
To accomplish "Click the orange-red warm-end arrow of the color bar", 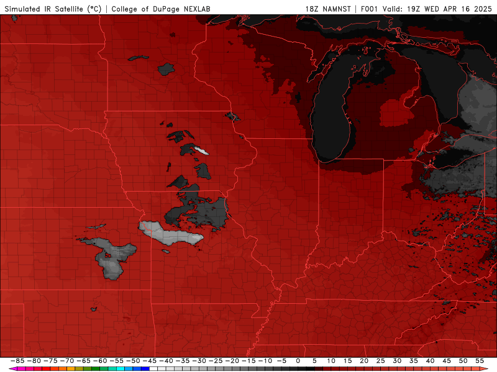I will coord(485,369).
